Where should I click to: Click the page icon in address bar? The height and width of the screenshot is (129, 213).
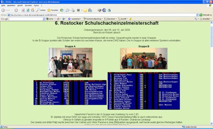pos(9,15)
